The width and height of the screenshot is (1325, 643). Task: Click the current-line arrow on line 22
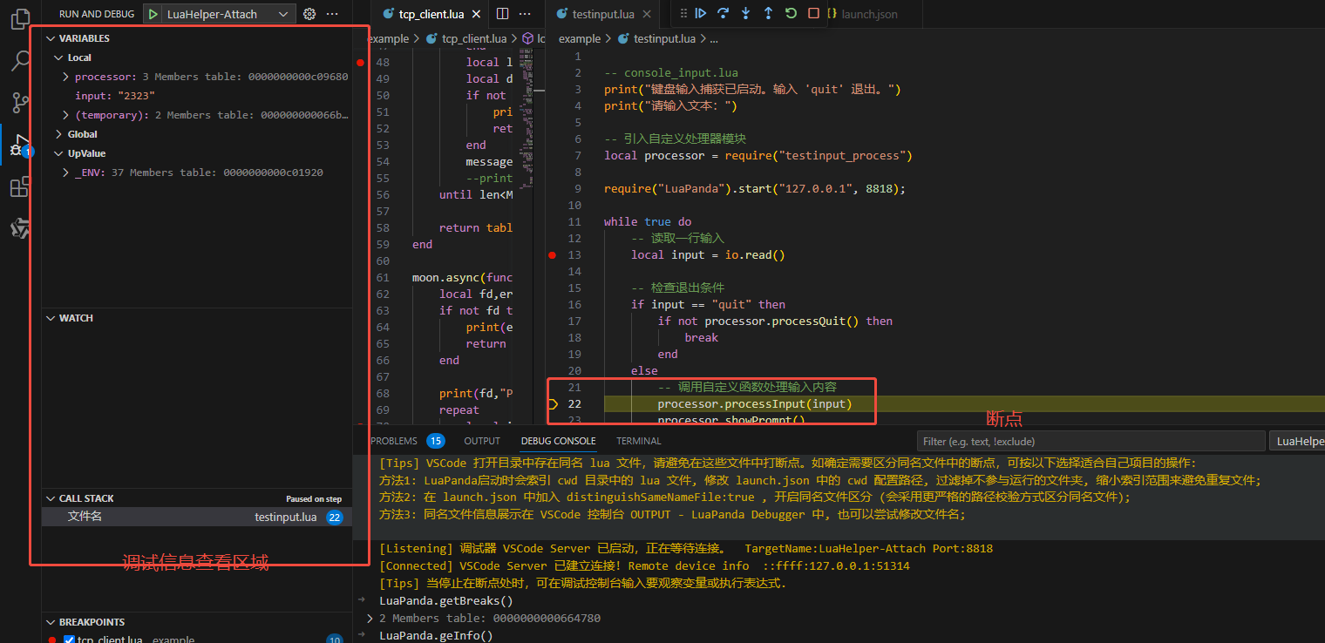click(x=553, y=404)
